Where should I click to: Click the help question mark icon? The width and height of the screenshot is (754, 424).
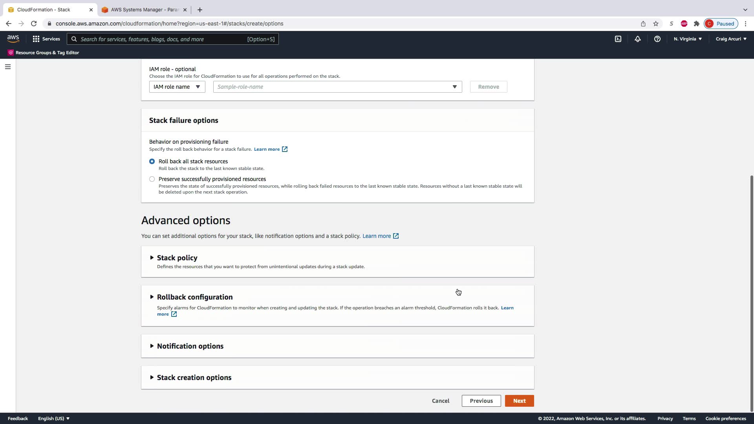657,39
